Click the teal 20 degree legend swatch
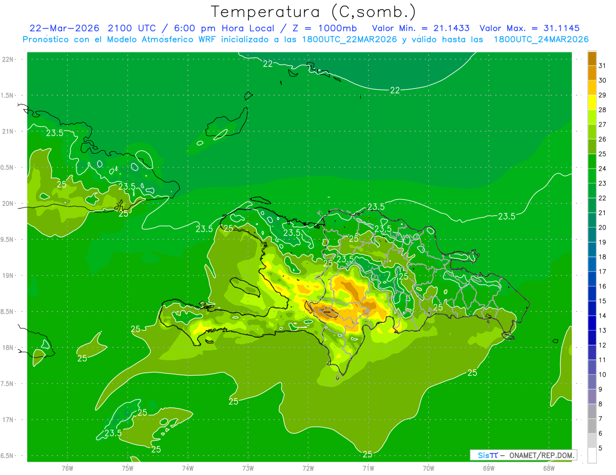This screenshot has height=475, width=616. (x=592, y=220)
